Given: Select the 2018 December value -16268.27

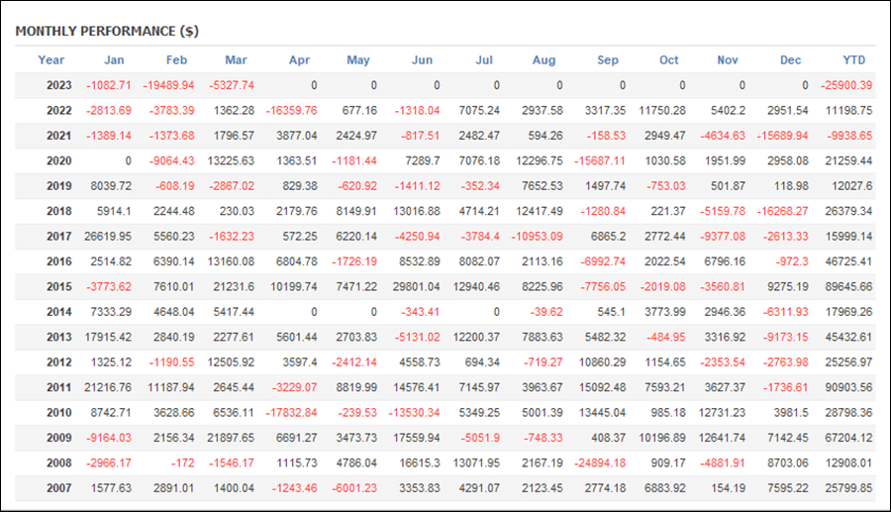Looking at the screenshot, I should (x=782, y=211).
